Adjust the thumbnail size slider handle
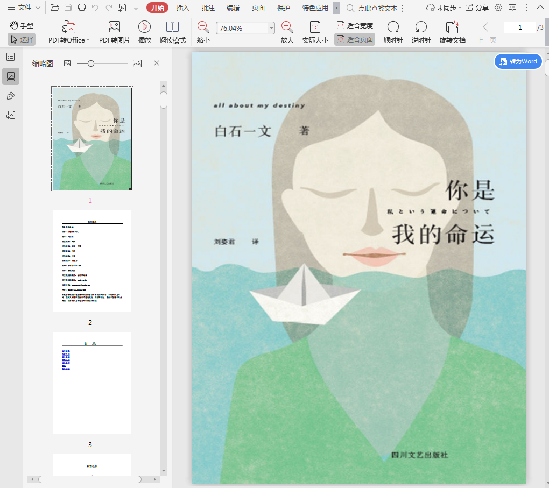The height and width of the screenshot is (488, 549). 91,63
